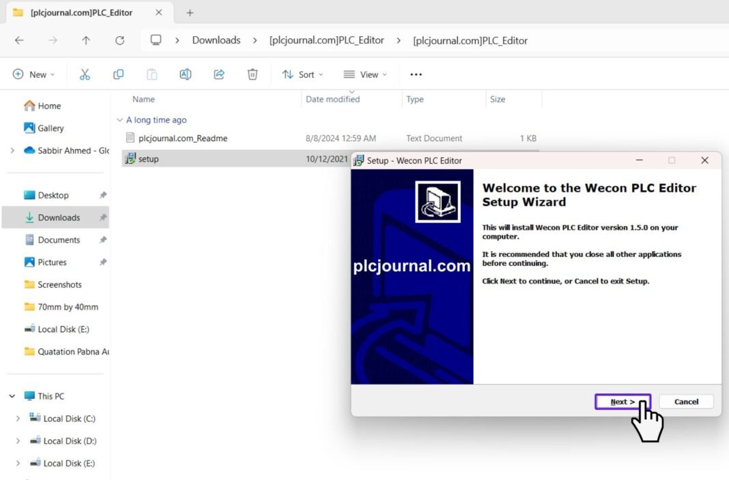The width and height of the screenshot is (729, 480).
Task: Click the Rename icon in the toolbar
Action: pyautogui.click(x=185, y=74)
